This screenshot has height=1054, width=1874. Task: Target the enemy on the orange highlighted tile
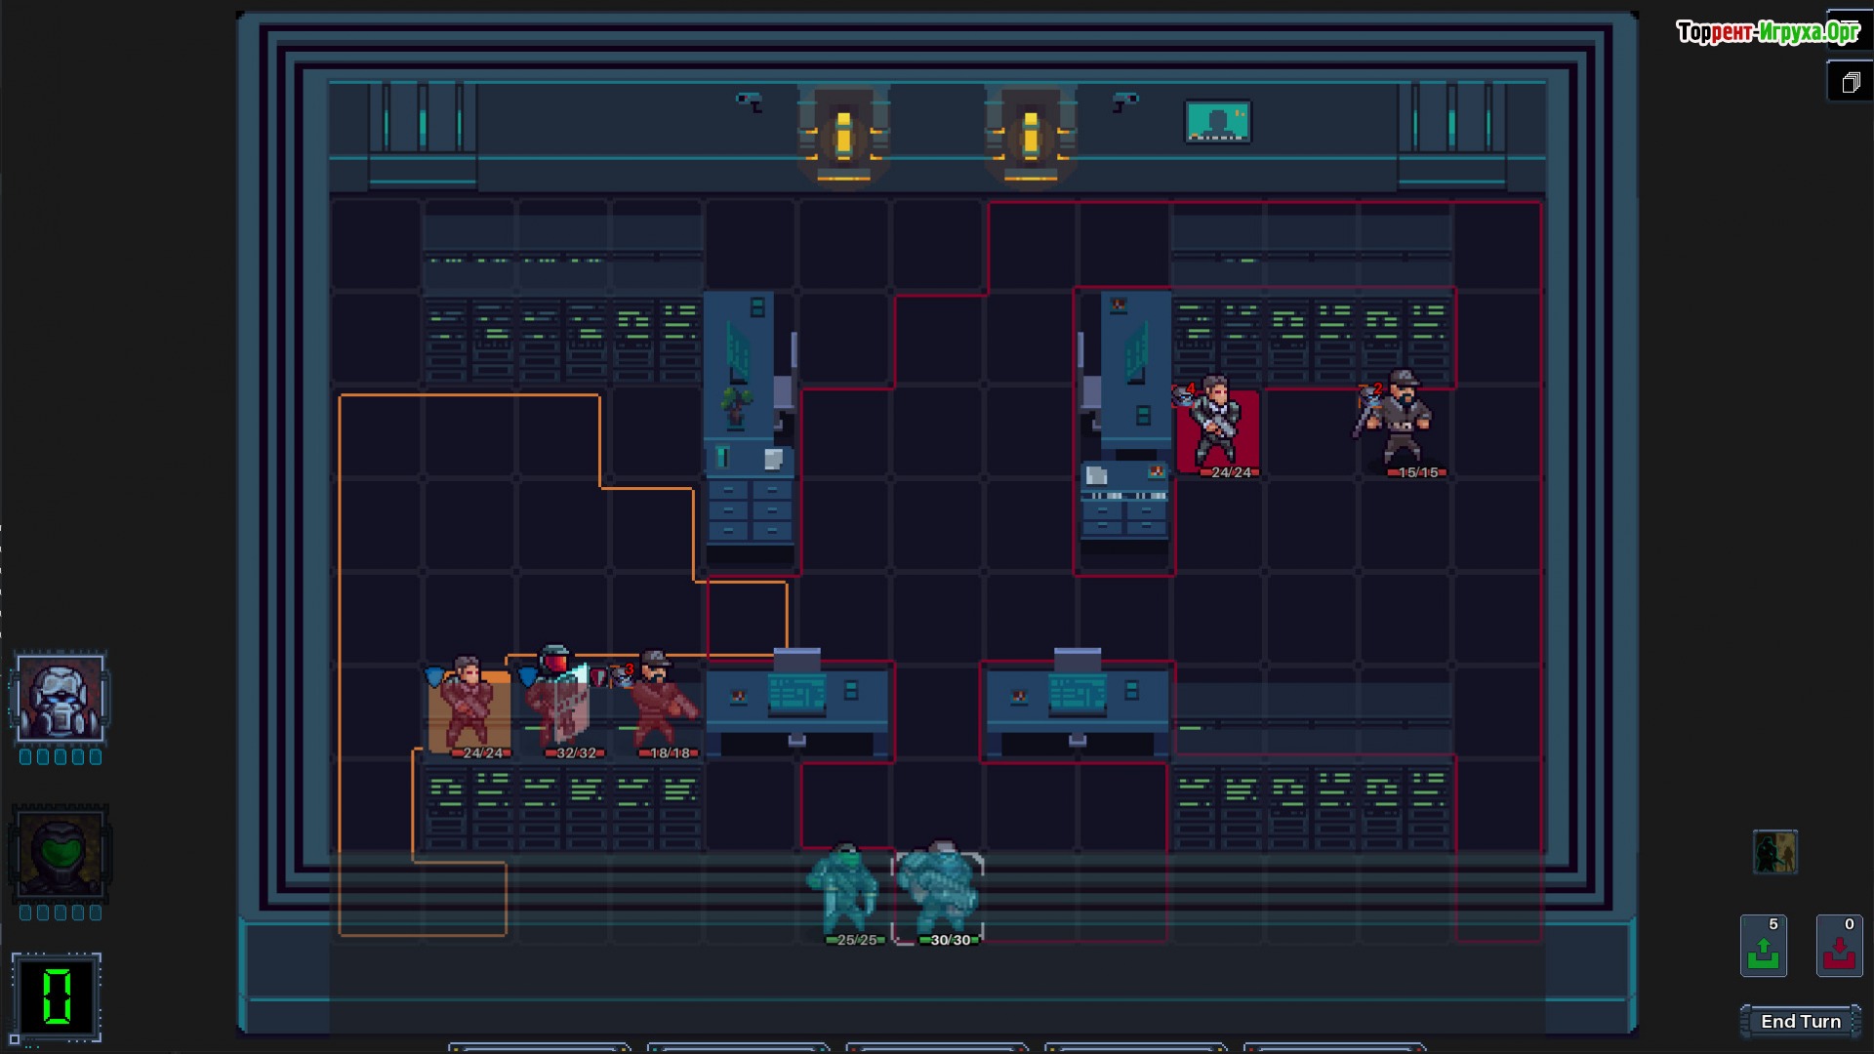click(x=468, y=707)
